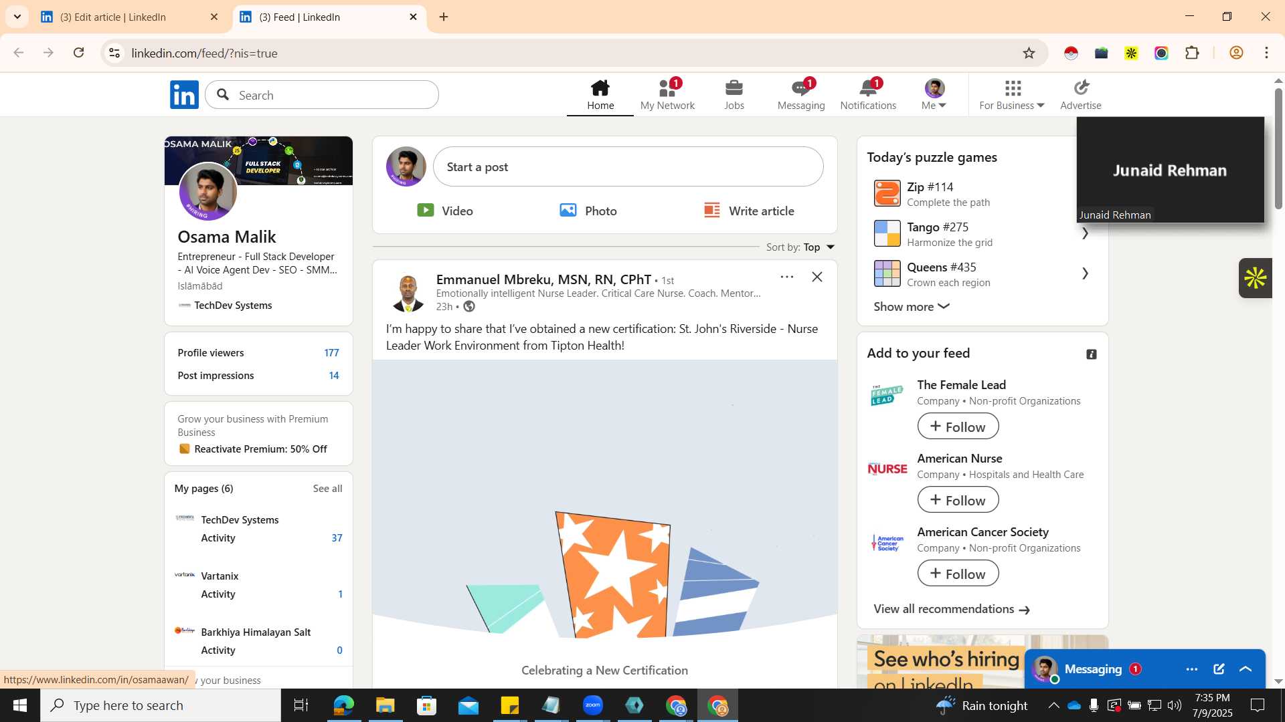Click Reactivate Premium: 50% Off

tap(260, 449)
